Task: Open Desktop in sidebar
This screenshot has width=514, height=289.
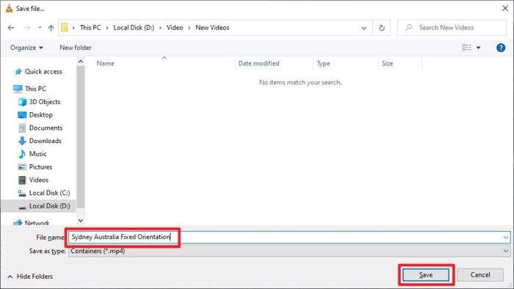Action: pos(35,115)
